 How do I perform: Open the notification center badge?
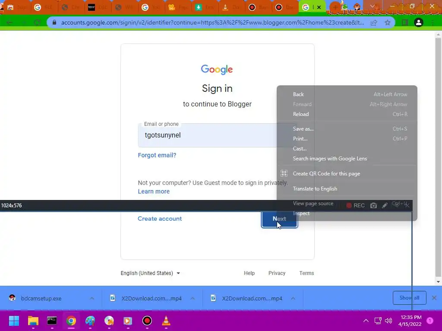(430, 321)
